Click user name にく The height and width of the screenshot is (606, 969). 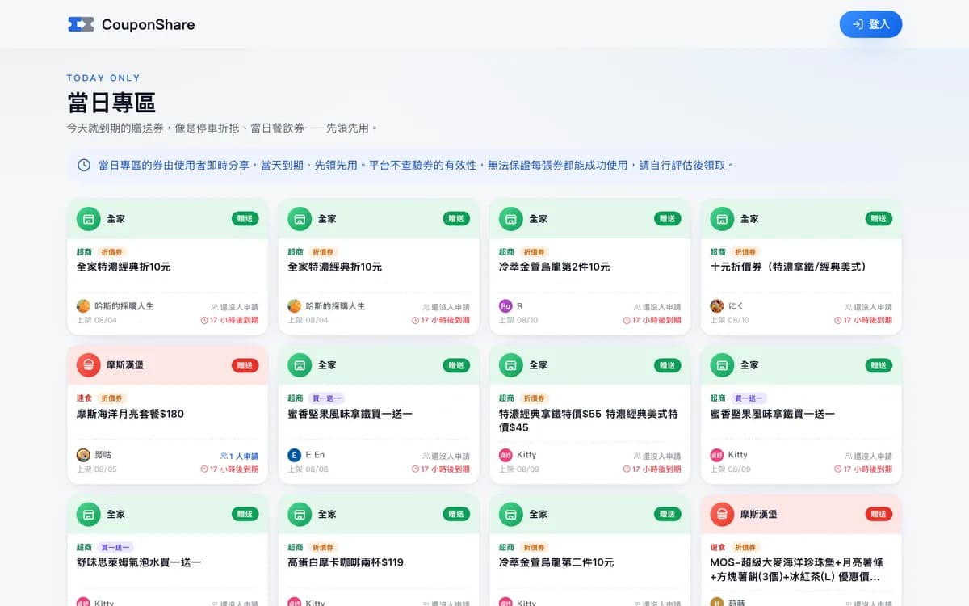pos(736,306)
